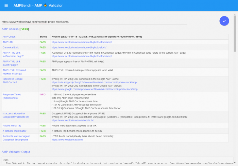The width and height of the screenshot is (238, 166).
Task: Open AMP HTML Link in Canonical page label
Action: click(x=13, y=54)
